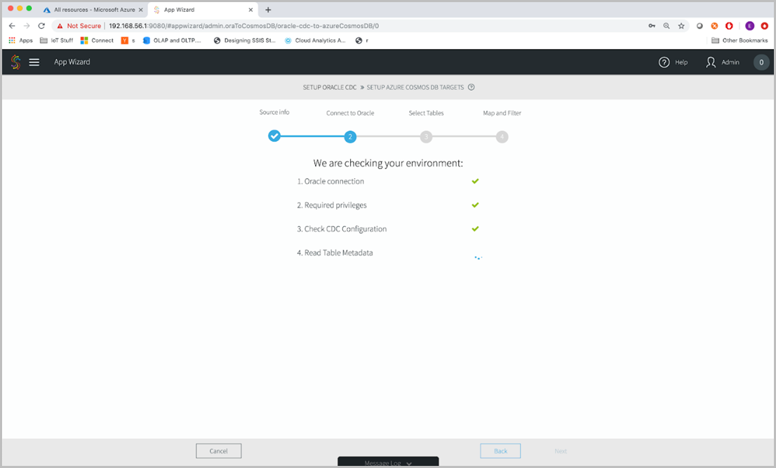
Task: Click the completed Source info step circle
Action: (274, 136)
